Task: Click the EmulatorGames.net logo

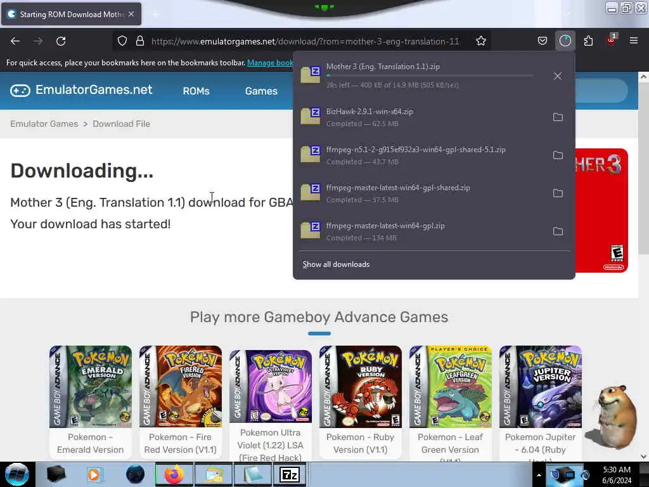Action: click(81, 90)
